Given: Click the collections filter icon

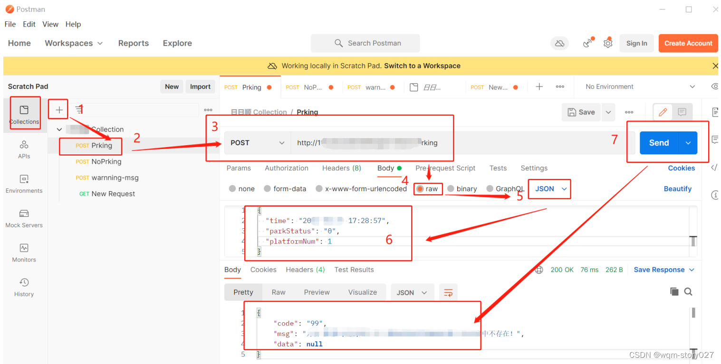Looking at the screenshot, I should 78,110.
